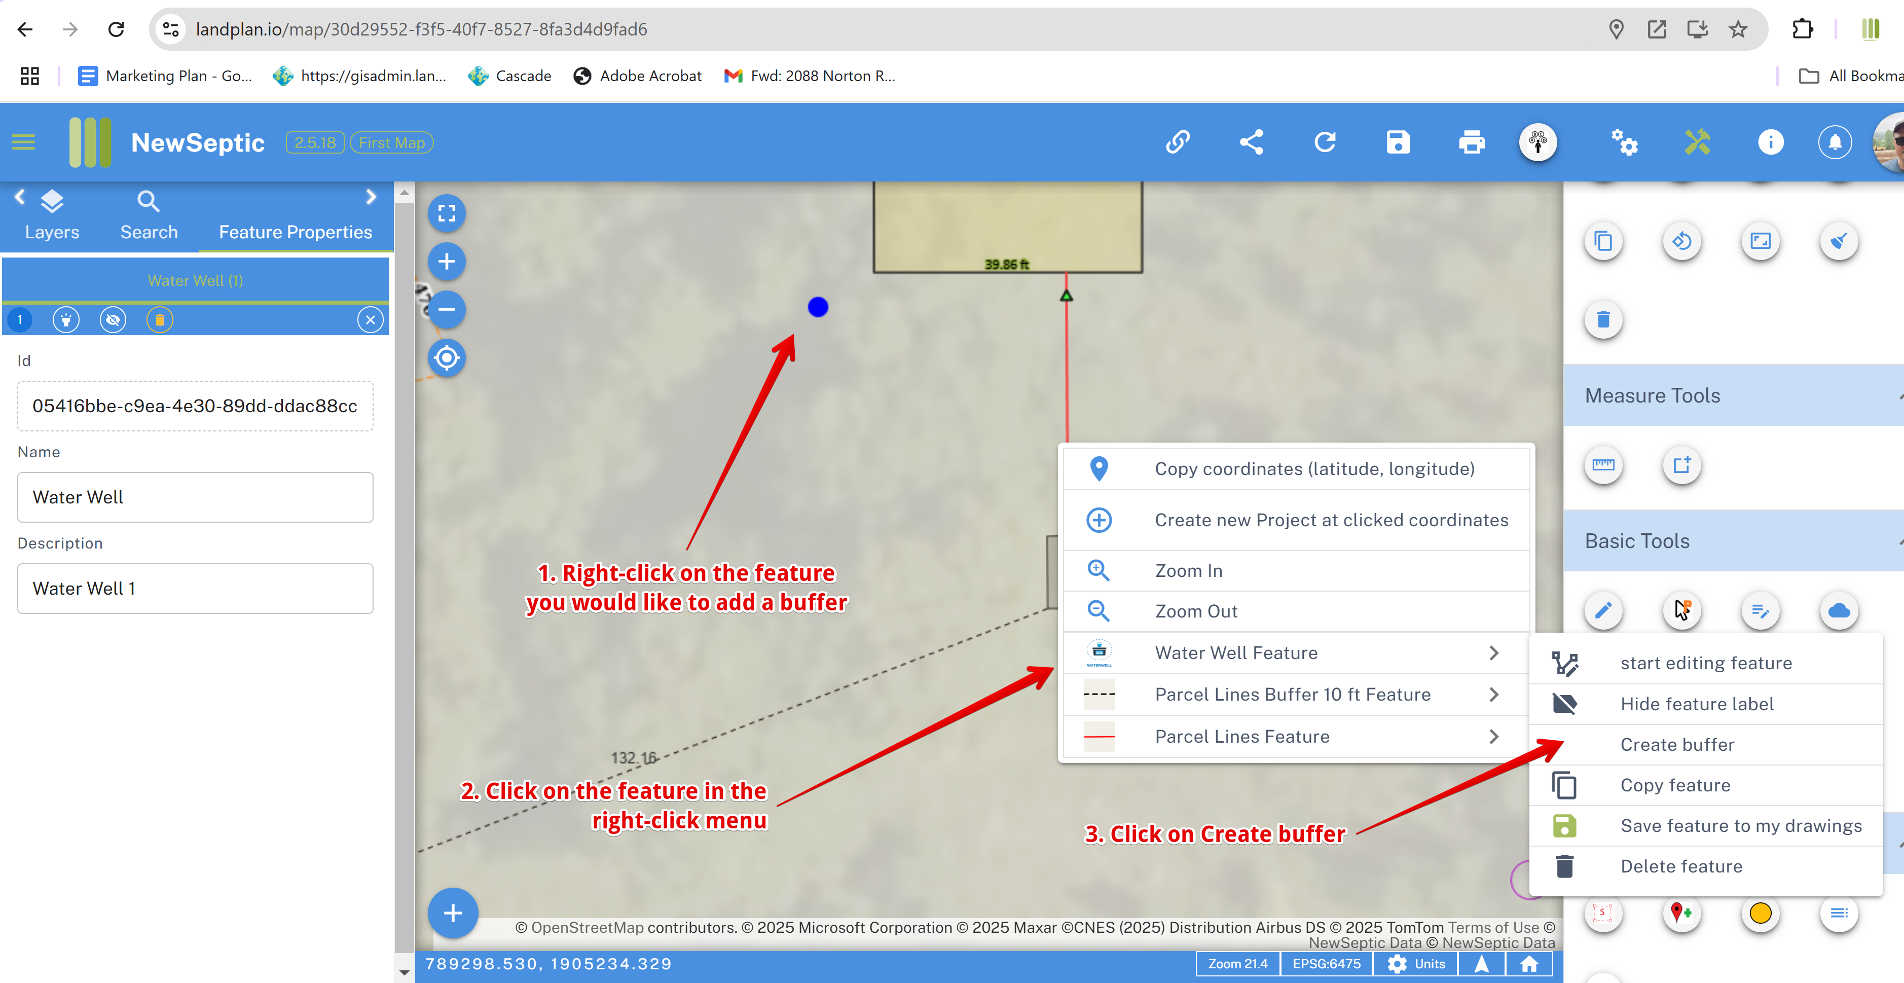Screen dimensions: 1904x983
Task: Toggle north arrow in status bar
Action: click(x=1481, y=964)
